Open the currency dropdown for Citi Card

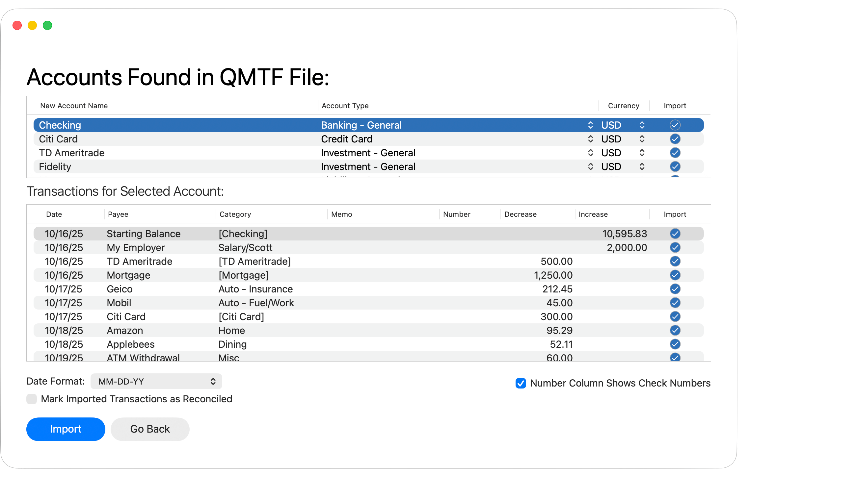point(642,139)
